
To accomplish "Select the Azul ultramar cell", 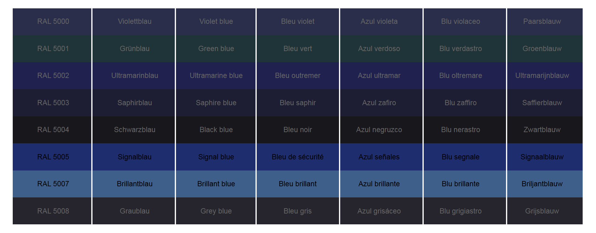I will pos(379,76).
